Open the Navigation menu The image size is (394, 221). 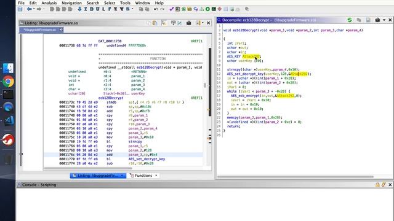(x=71, y=3)
